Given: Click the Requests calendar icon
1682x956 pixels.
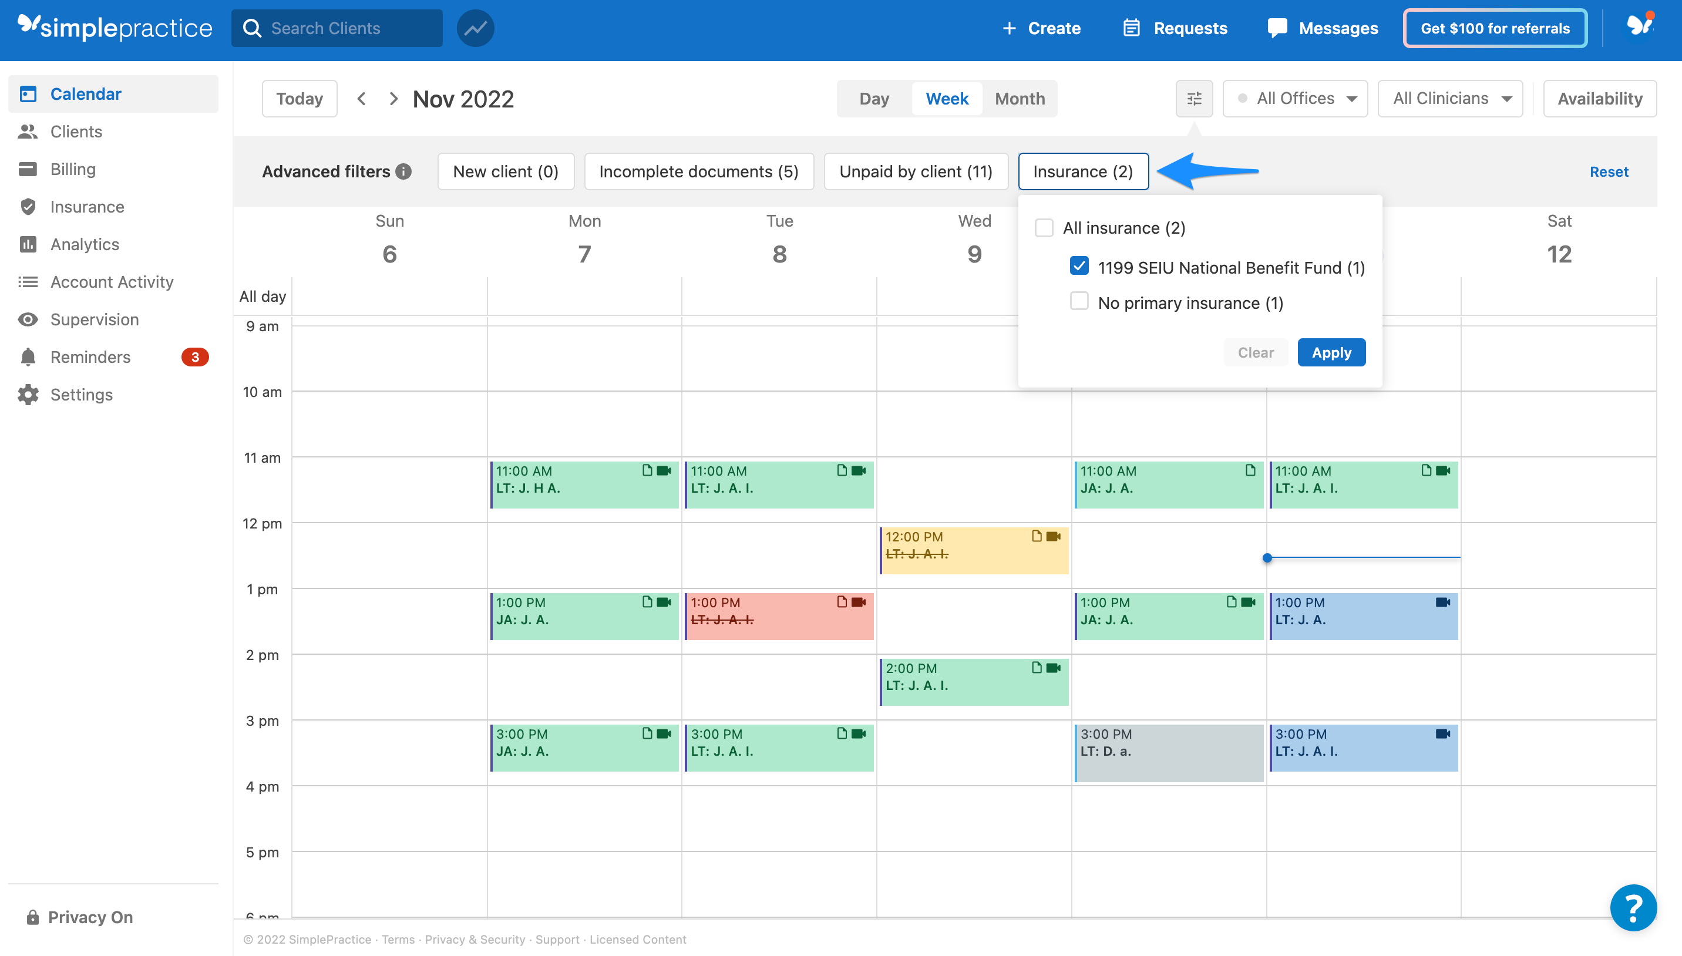Looking at the screenshot, I should [x=1131, y=28].
